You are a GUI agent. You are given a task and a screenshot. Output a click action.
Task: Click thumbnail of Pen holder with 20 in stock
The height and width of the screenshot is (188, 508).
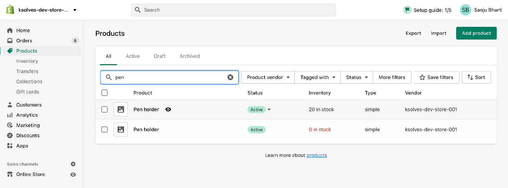(x=120, y=109)
